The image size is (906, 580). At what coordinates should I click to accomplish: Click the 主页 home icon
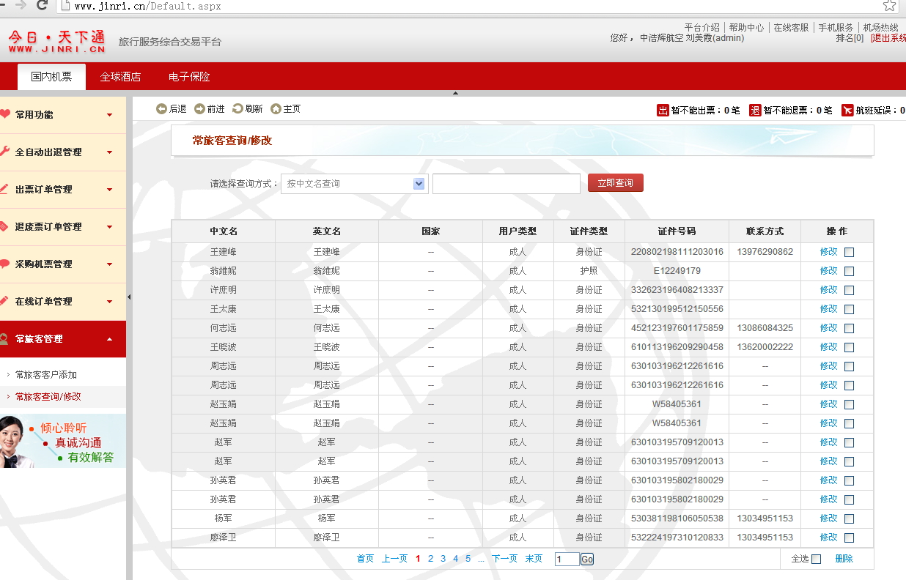(x=276, y=109)
